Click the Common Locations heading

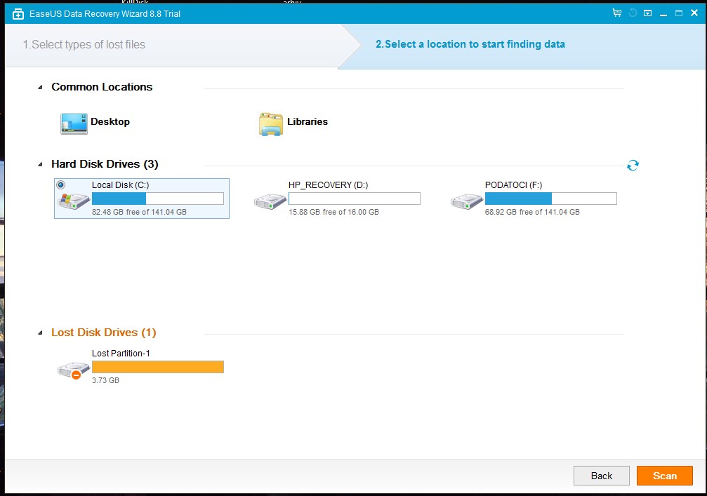coord(102,87)
